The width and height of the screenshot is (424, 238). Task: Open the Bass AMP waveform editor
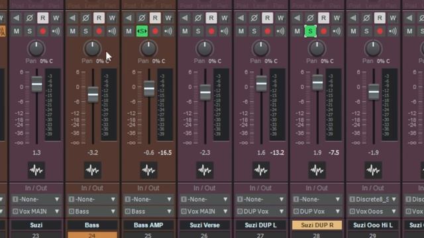click(x=148, y=171)
